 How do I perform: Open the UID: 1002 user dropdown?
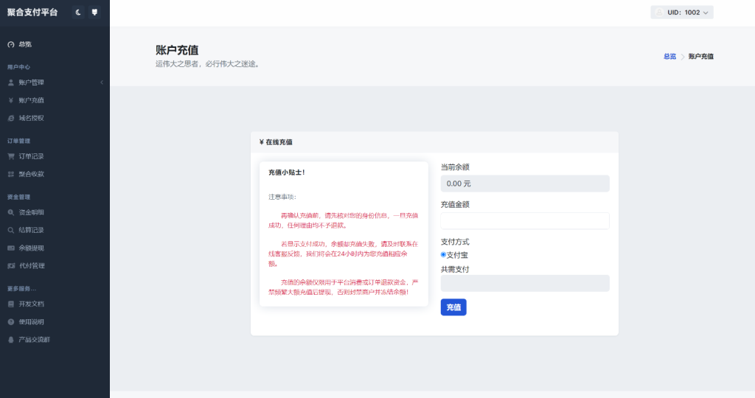point(682,13)
